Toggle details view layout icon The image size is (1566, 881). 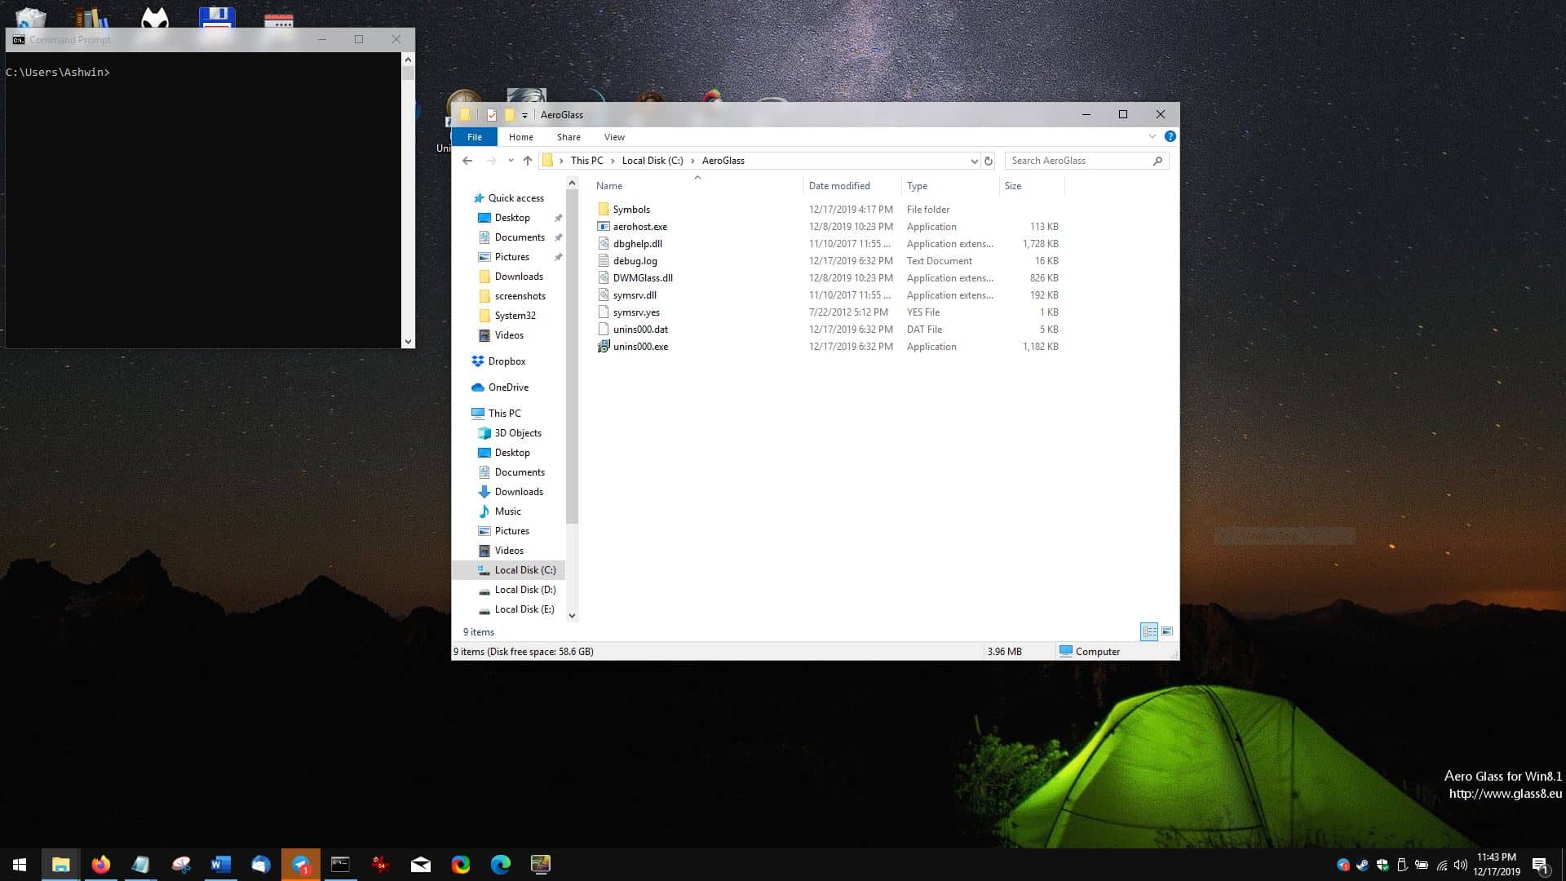pos(1148,631)
